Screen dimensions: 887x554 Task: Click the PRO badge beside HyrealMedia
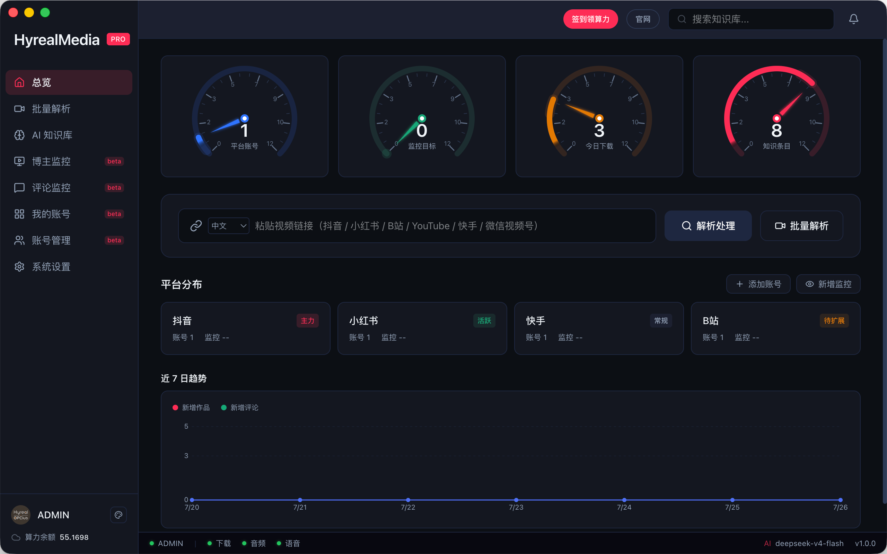(118, 39)
